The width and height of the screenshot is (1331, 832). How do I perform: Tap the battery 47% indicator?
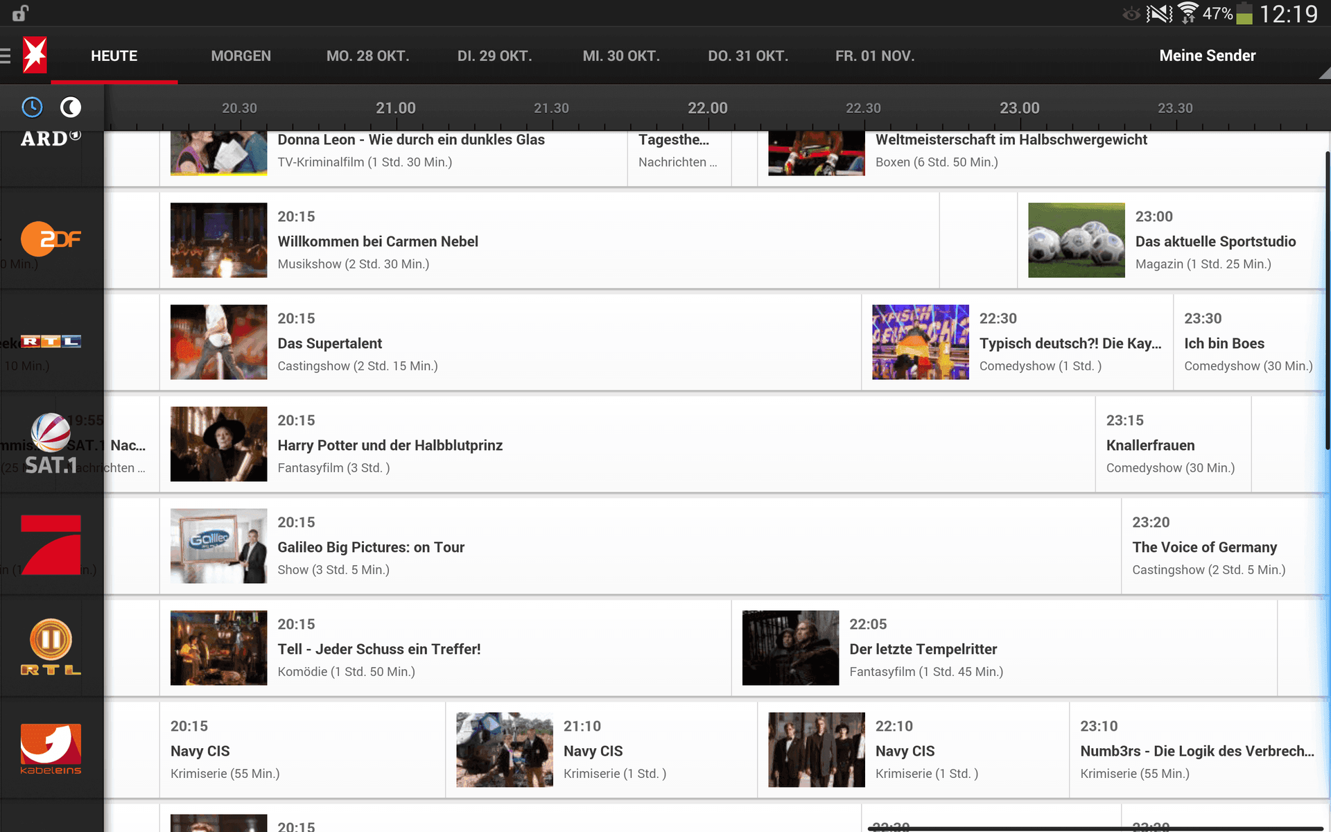(1228, 13)
